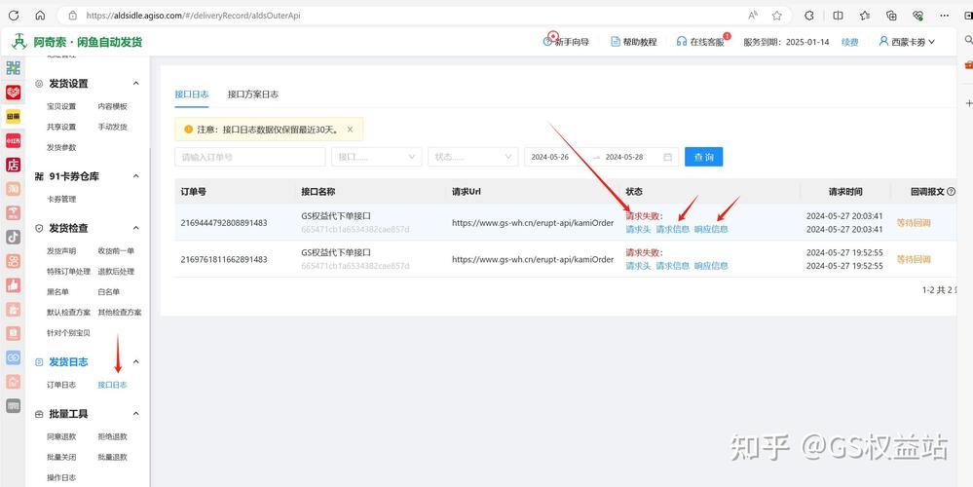Open split screen view icon
973x487 pixels.
pyautogui.click(x=838, y=16)
